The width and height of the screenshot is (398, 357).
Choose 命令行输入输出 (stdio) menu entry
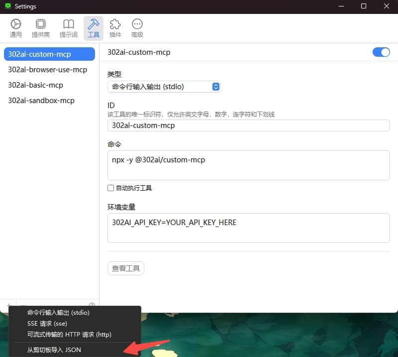pos(75,313)
